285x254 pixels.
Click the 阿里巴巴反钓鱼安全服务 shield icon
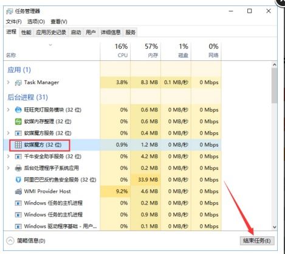[18, 180]
